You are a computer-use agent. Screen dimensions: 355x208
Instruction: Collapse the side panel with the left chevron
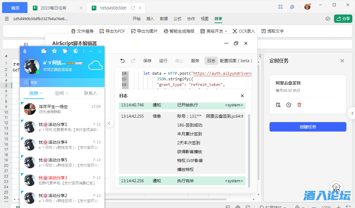[109, 123]
